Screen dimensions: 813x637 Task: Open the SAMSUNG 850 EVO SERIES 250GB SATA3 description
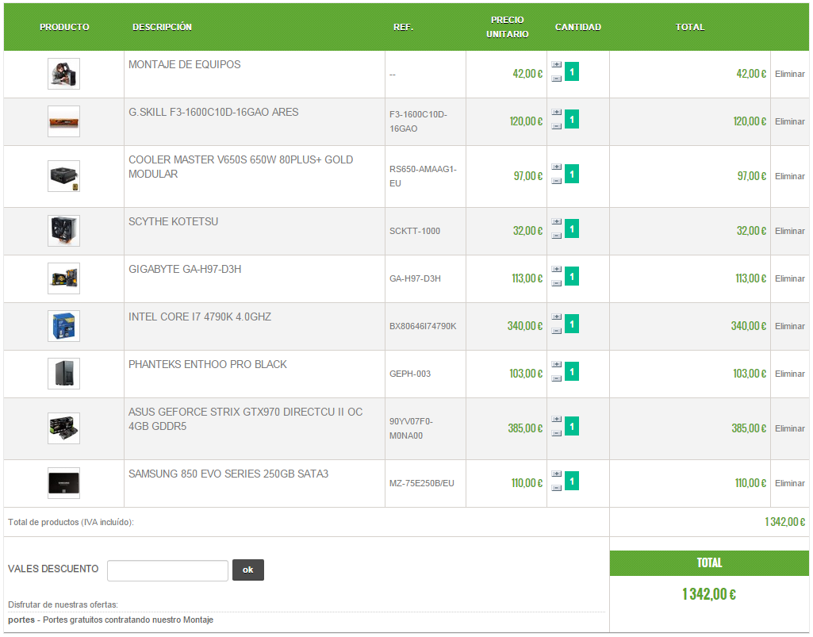pyautogui.click(x=228, y=474)
